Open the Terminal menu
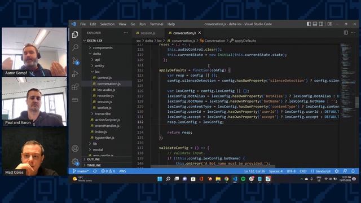This screenshot has height=203, width=361. point(157,24)
